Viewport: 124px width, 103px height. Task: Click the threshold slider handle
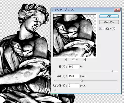point(54,90)
